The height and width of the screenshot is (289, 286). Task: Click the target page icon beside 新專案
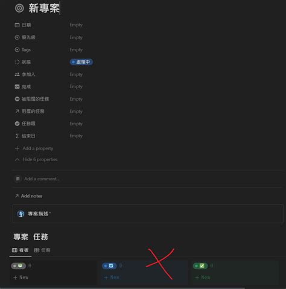click(x=19, y=8)
